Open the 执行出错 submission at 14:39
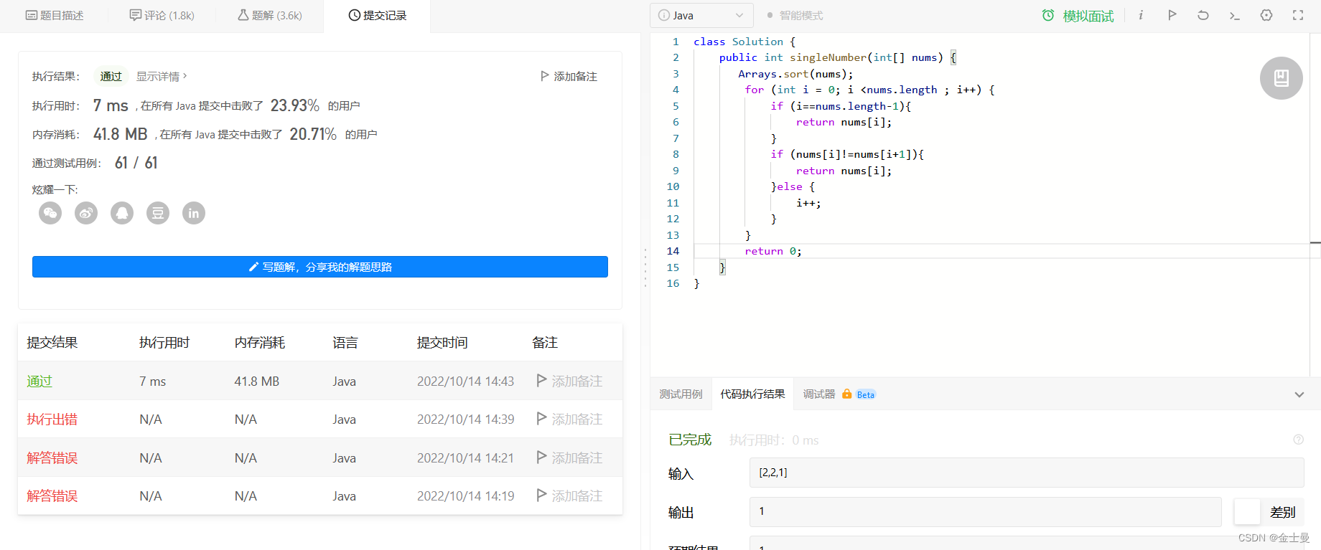Viewport: 1321px width, 550px height. 52,419
